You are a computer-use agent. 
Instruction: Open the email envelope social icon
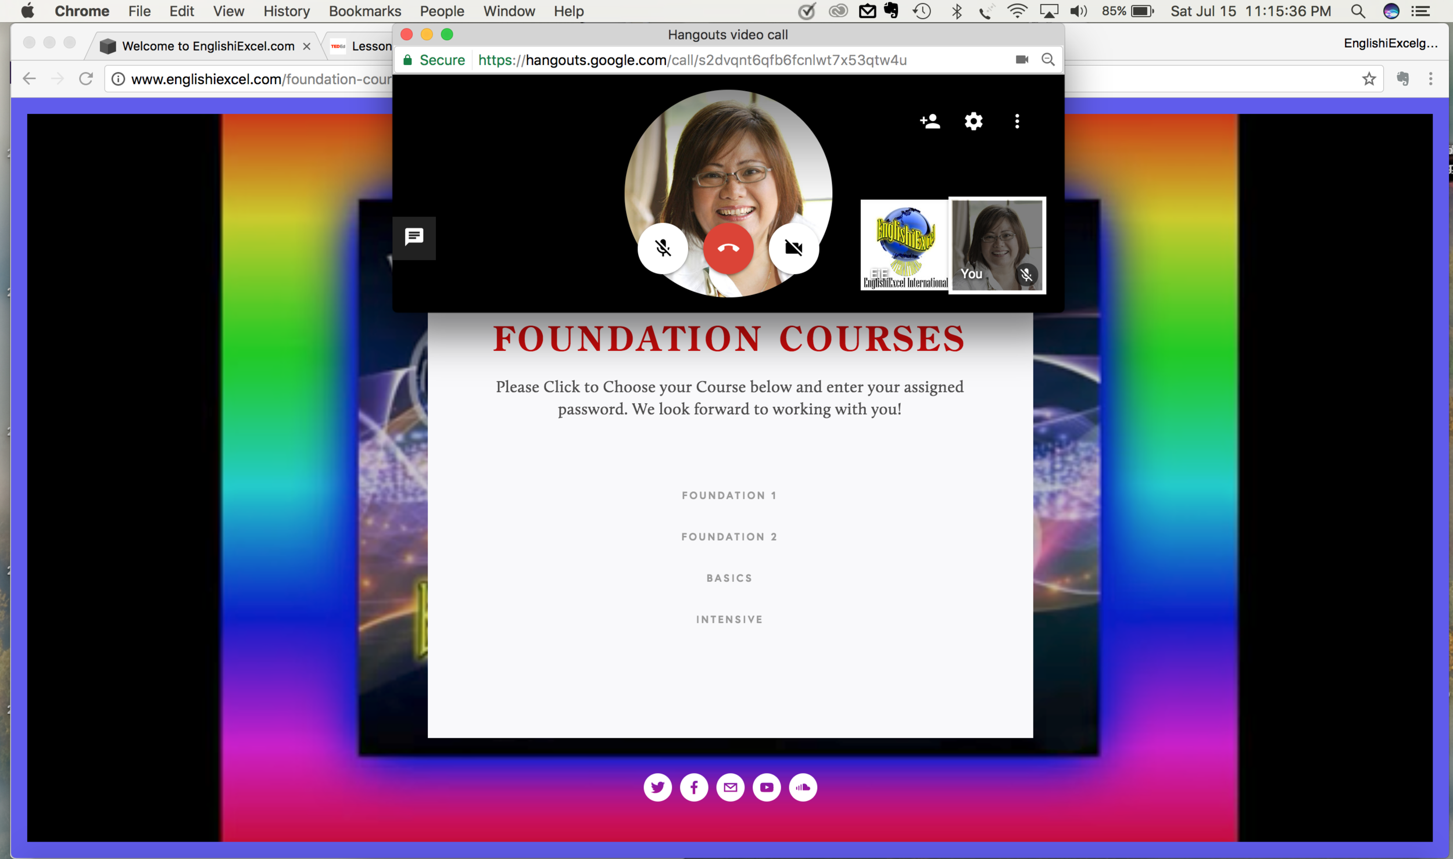click(730, 787)
